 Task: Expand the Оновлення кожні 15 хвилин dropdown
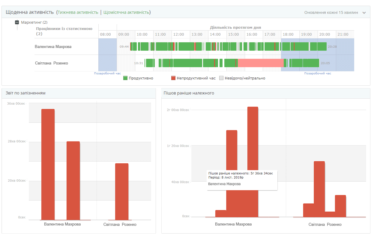pyautogui.click(x=364, y=13)
